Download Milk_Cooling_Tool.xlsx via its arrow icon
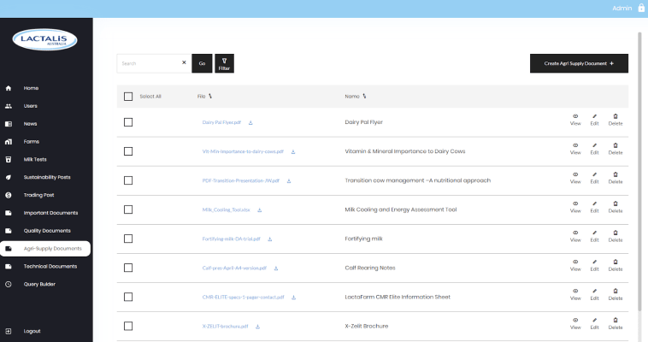The image size is (648, 342). coord(260,210)
